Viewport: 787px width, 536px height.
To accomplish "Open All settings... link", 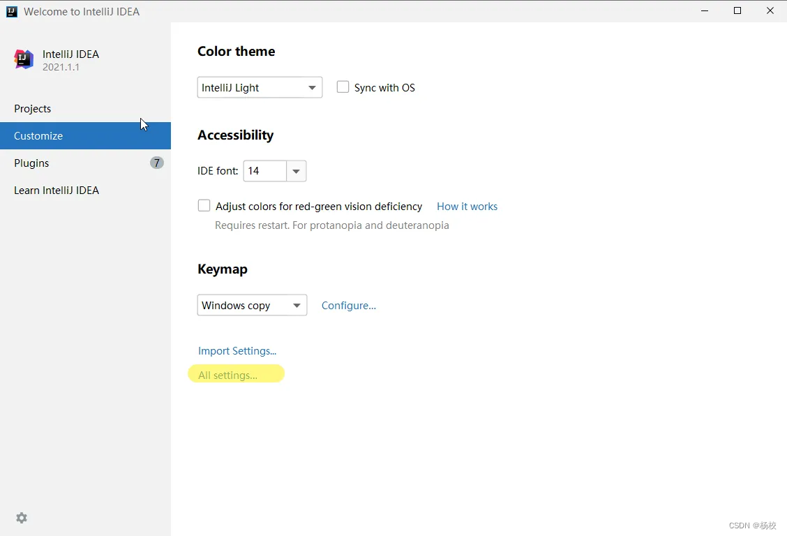I will 227,375.
